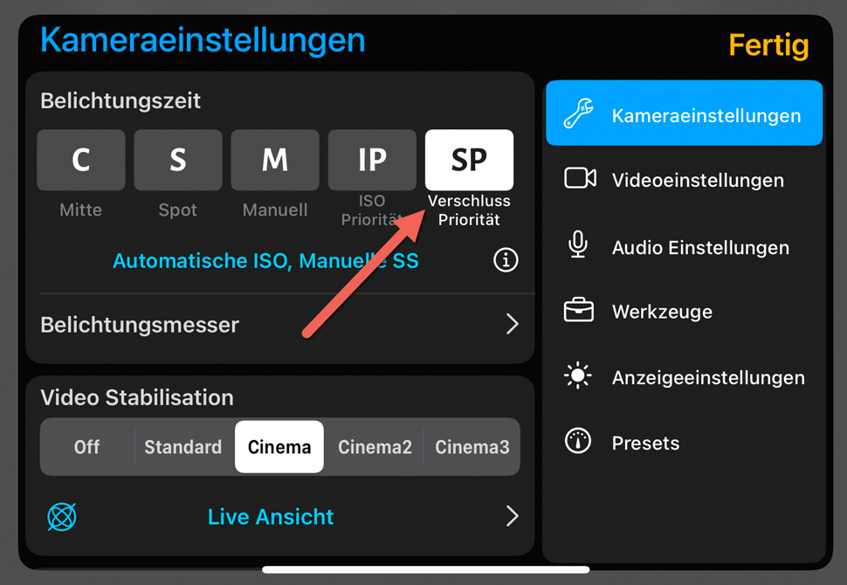Turn video stabilisation Off
The image size is (847, 585).
coord(87,447)
